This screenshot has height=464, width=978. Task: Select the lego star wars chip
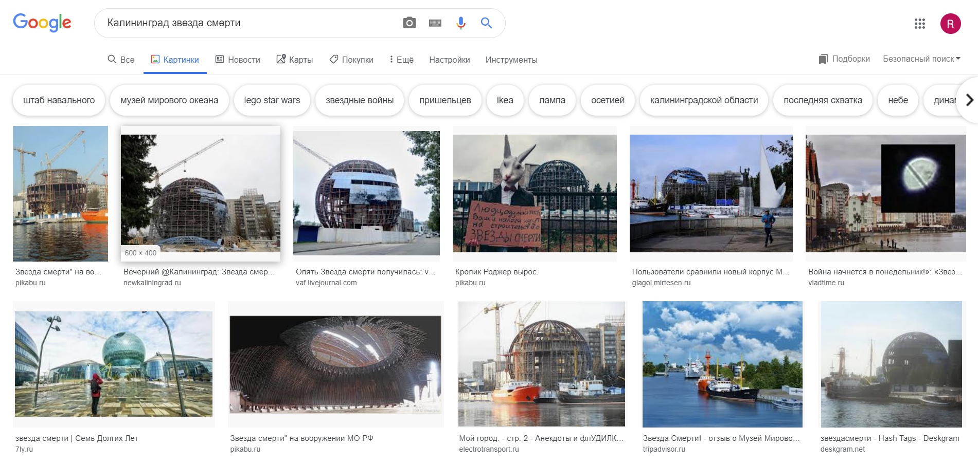point(272,100)
